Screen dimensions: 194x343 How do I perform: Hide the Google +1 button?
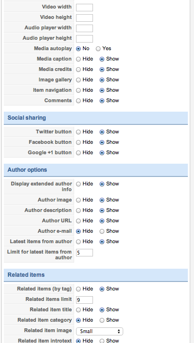pyautogui.click(x=78, y=153)
